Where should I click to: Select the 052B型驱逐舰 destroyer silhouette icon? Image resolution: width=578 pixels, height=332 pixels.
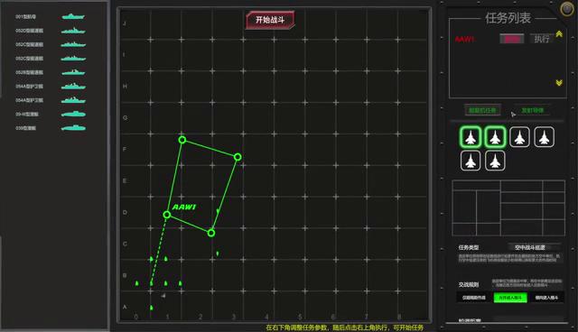coord(73,72)
